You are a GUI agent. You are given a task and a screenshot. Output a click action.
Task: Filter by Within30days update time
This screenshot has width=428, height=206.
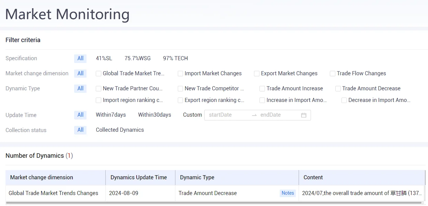click(154, 115)
